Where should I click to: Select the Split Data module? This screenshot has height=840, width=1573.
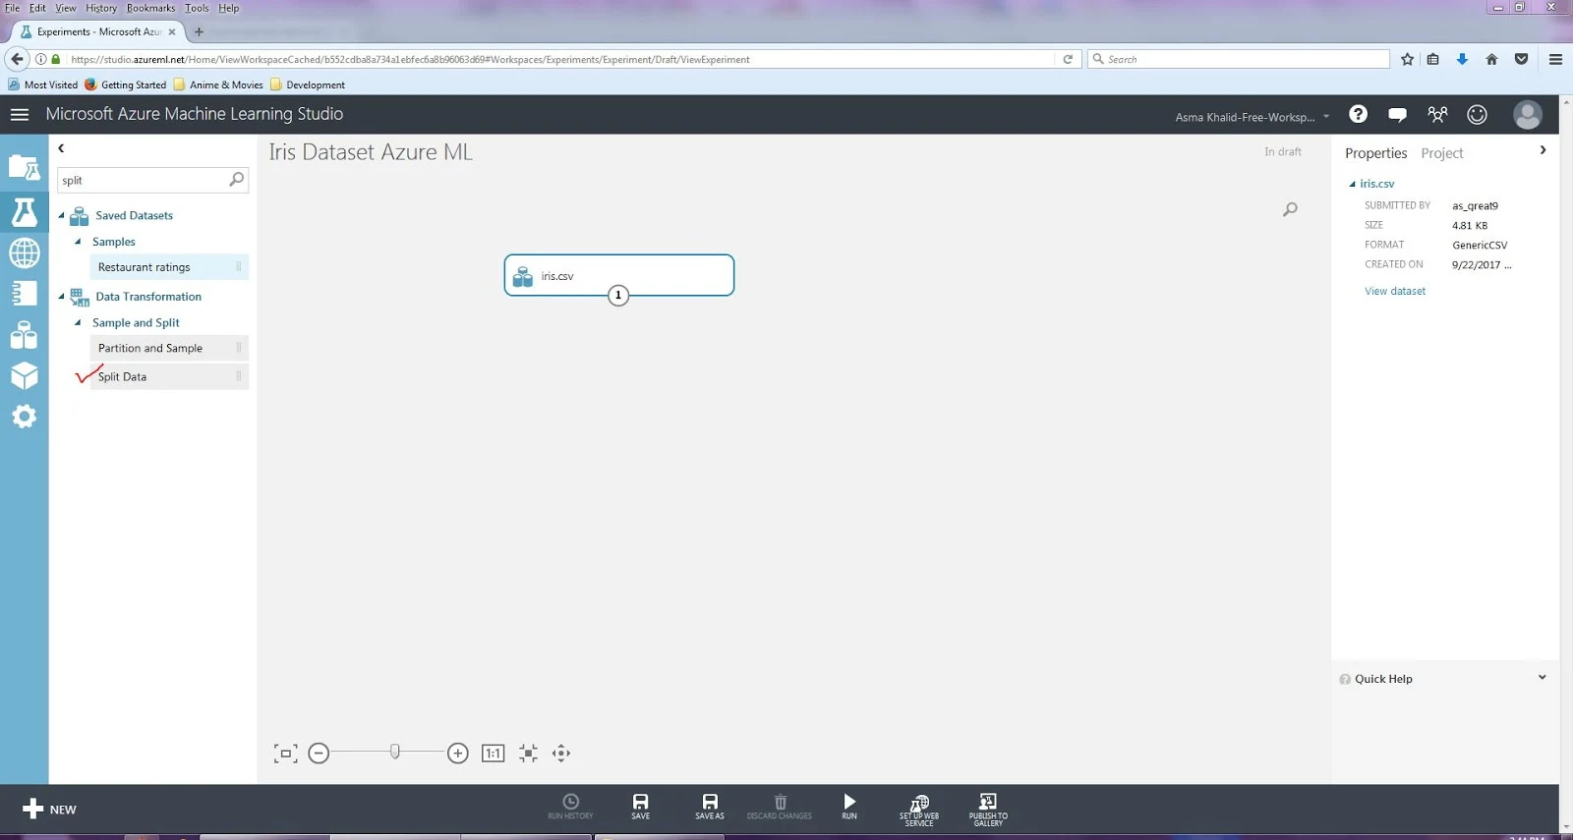point(169,376)
